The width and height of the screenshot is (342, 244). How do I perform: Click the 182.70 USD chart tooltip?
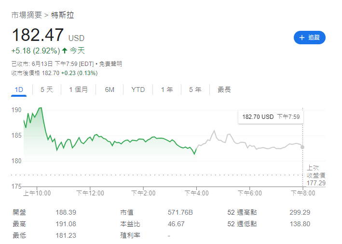pyautogui.click(x=271, y=117)
